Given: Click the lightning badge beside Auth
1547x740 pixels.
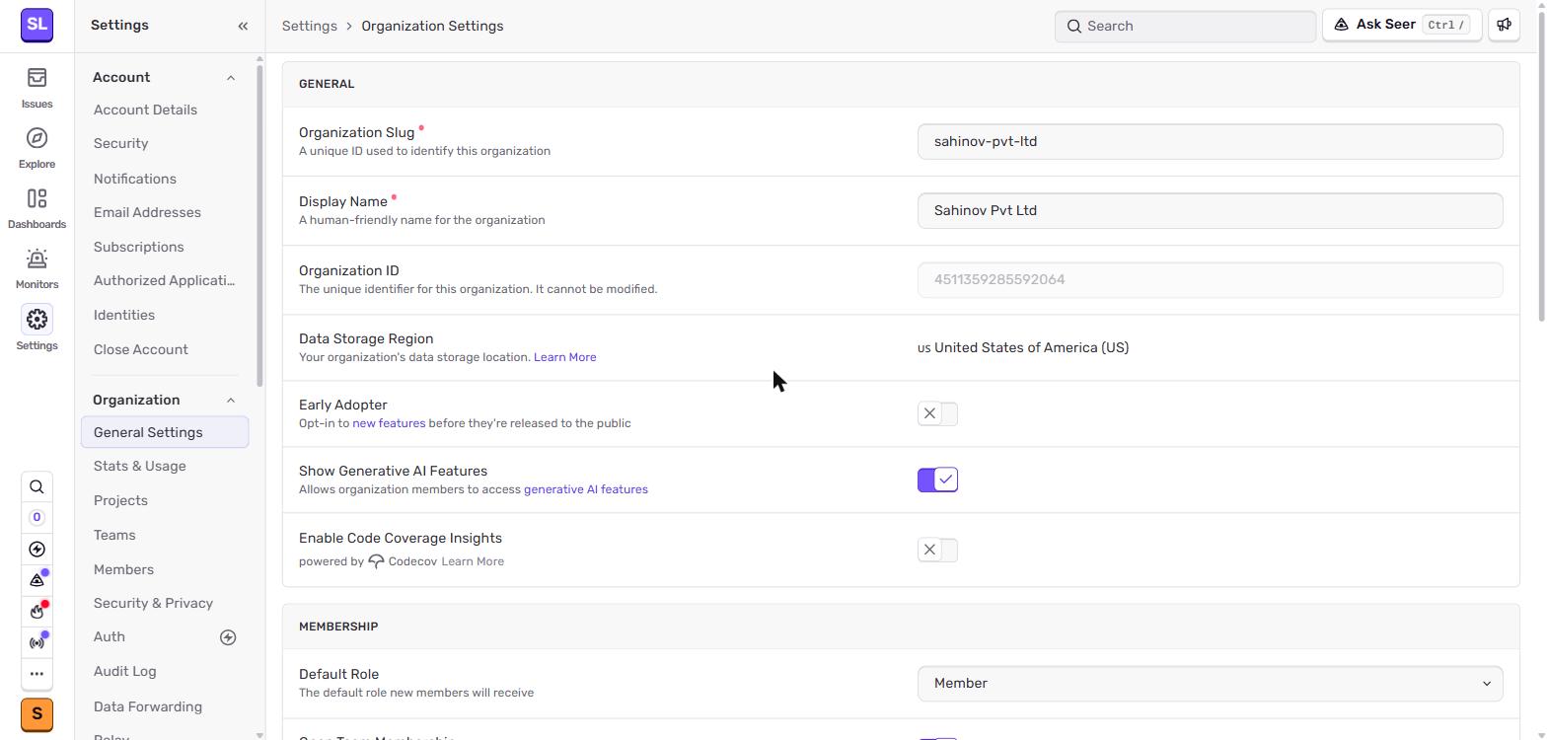Looking at the screenshot, I should click(228, 637).
